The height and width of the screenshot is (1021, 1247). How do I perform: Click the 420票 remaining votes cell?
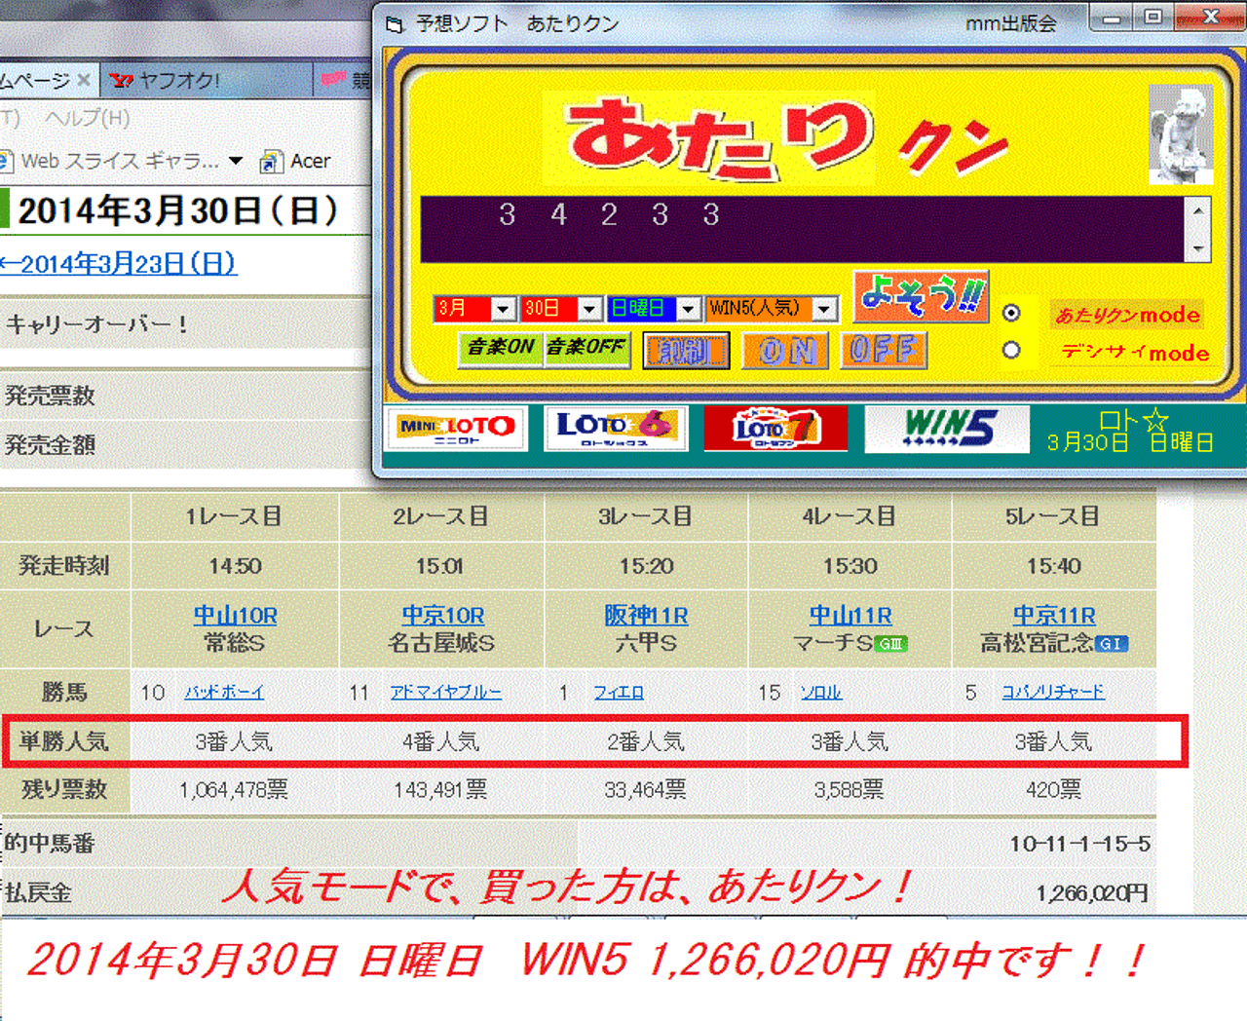1053,790
